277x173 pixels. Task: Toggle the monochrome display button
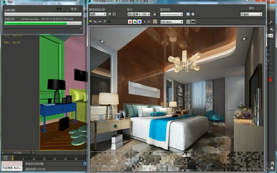[x=149, y=22]
